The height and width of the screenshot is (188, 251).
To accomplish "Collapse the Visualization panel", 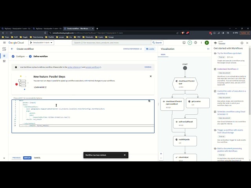I will (208, 49).
